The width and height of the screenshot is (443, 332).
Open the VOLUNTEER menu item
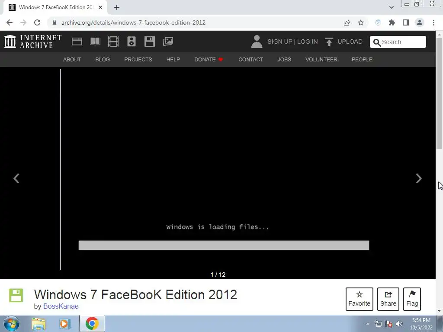pos(321,60)
